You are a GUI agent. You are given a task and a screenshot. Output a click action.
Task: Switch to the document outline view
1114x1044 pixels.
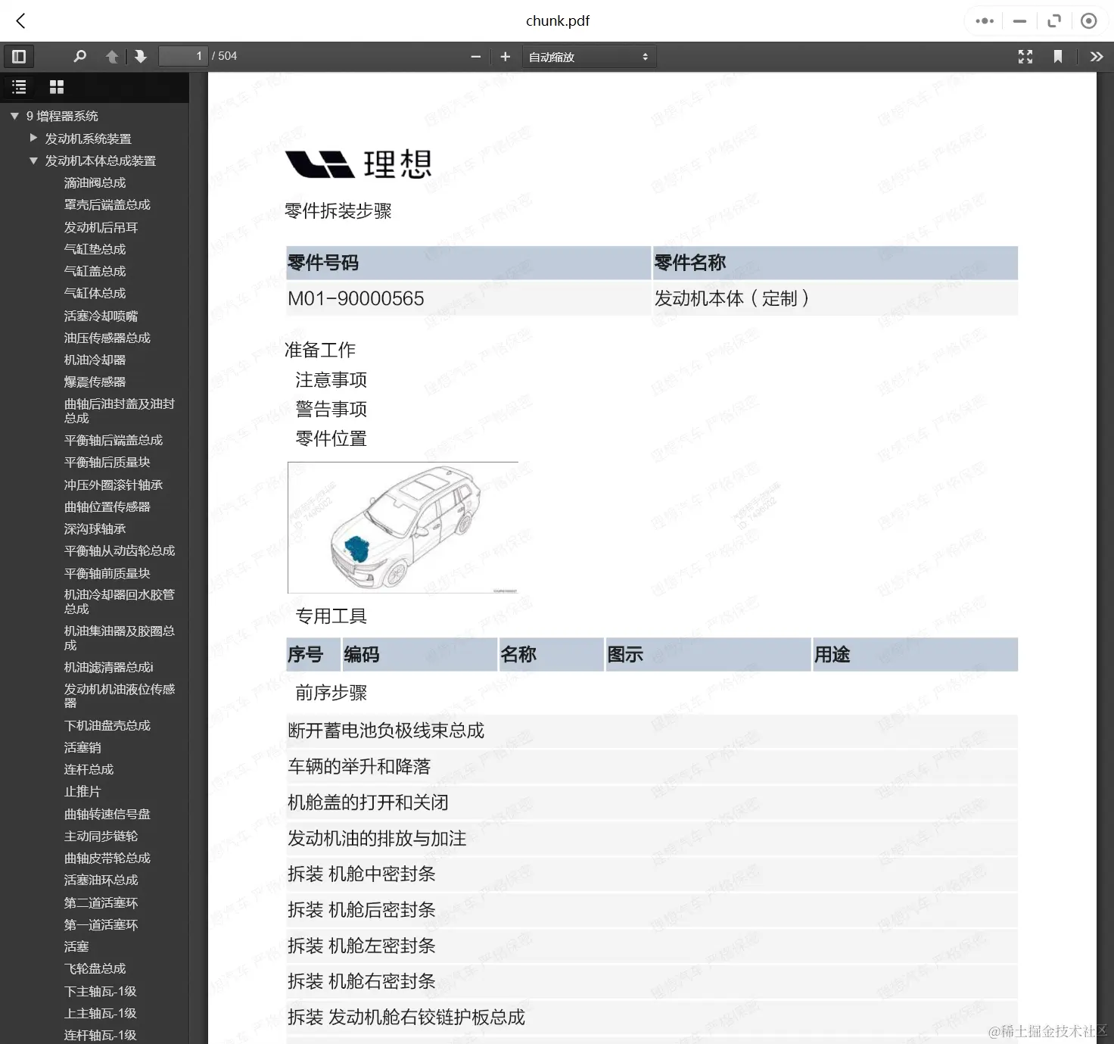tap(19, 86)
